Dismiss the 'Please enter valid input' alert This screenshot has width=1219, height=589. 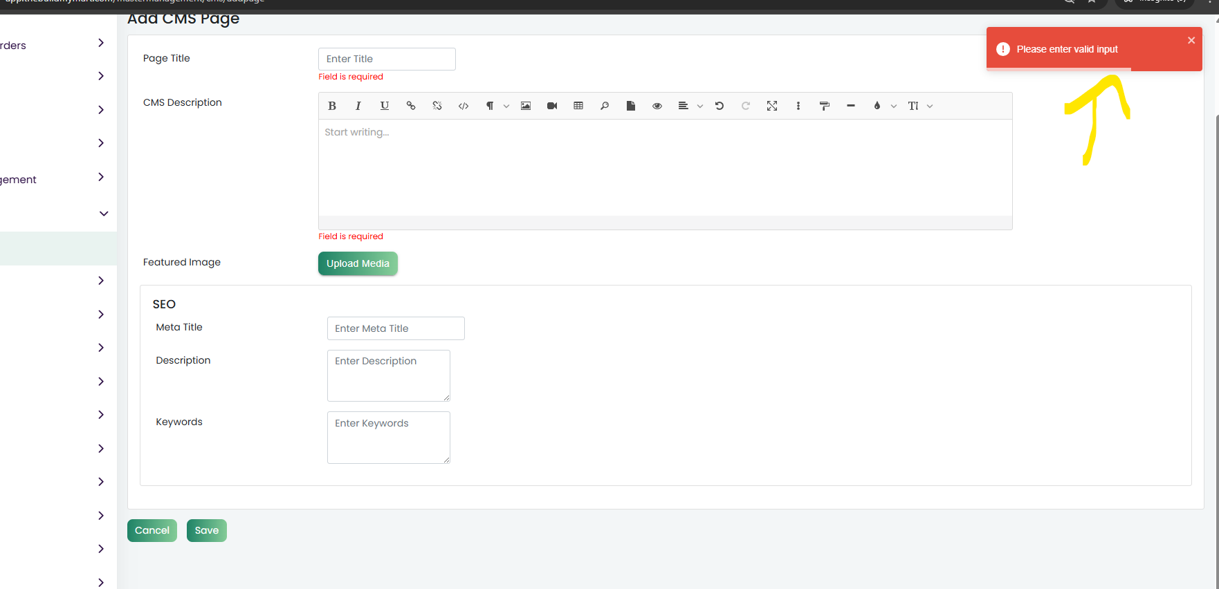point(1191,40)
